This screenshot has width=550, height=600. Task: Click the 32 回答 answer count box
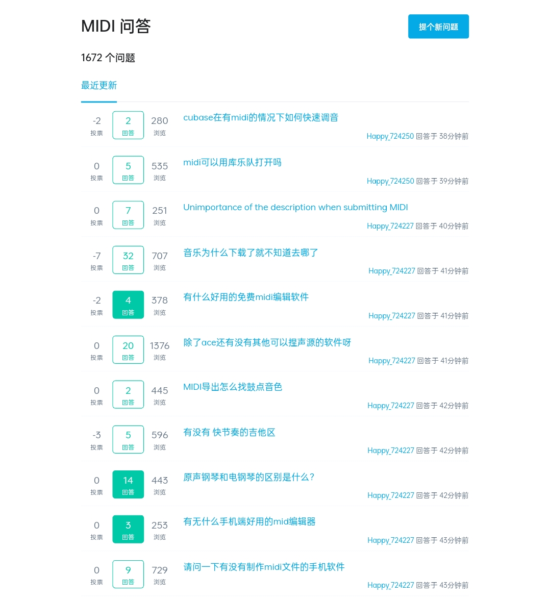pyautogui.click(x=128, y=260)
